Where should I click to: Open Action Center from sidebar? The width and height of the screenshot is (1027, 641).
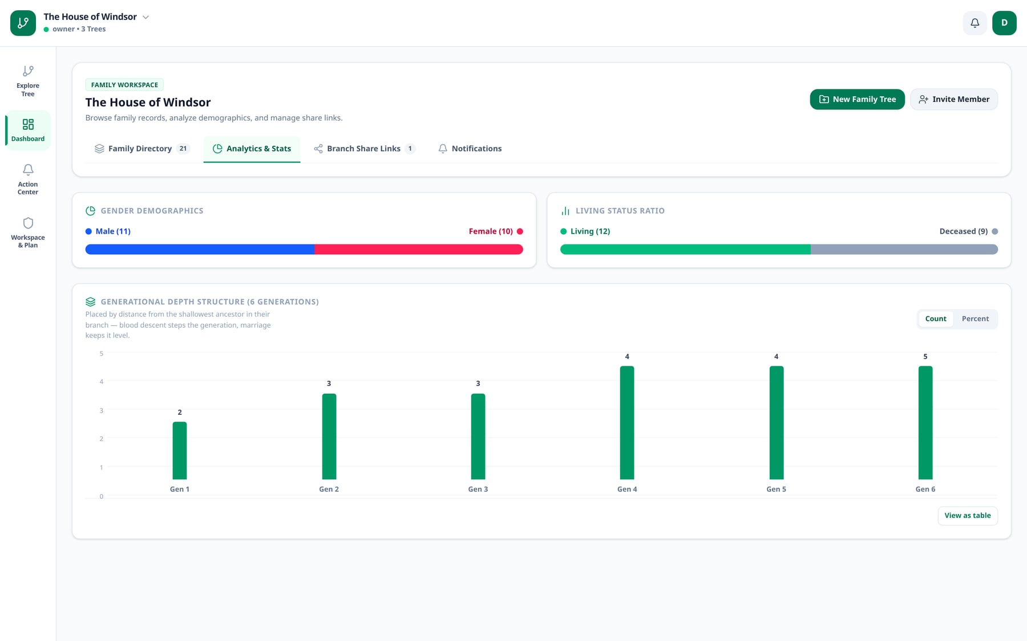tap(28, 179)
